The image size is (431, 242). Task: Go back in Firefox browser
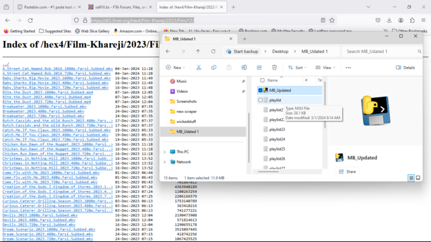point(7,20)
